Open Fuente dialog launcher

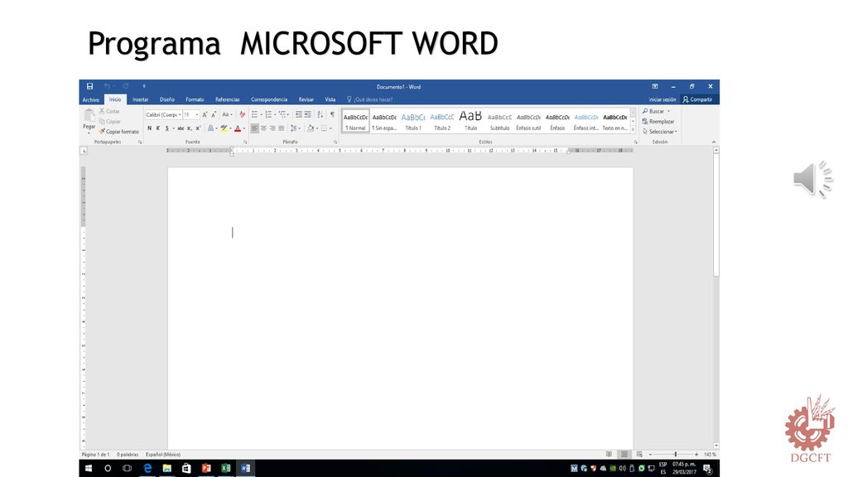[245, 142]
